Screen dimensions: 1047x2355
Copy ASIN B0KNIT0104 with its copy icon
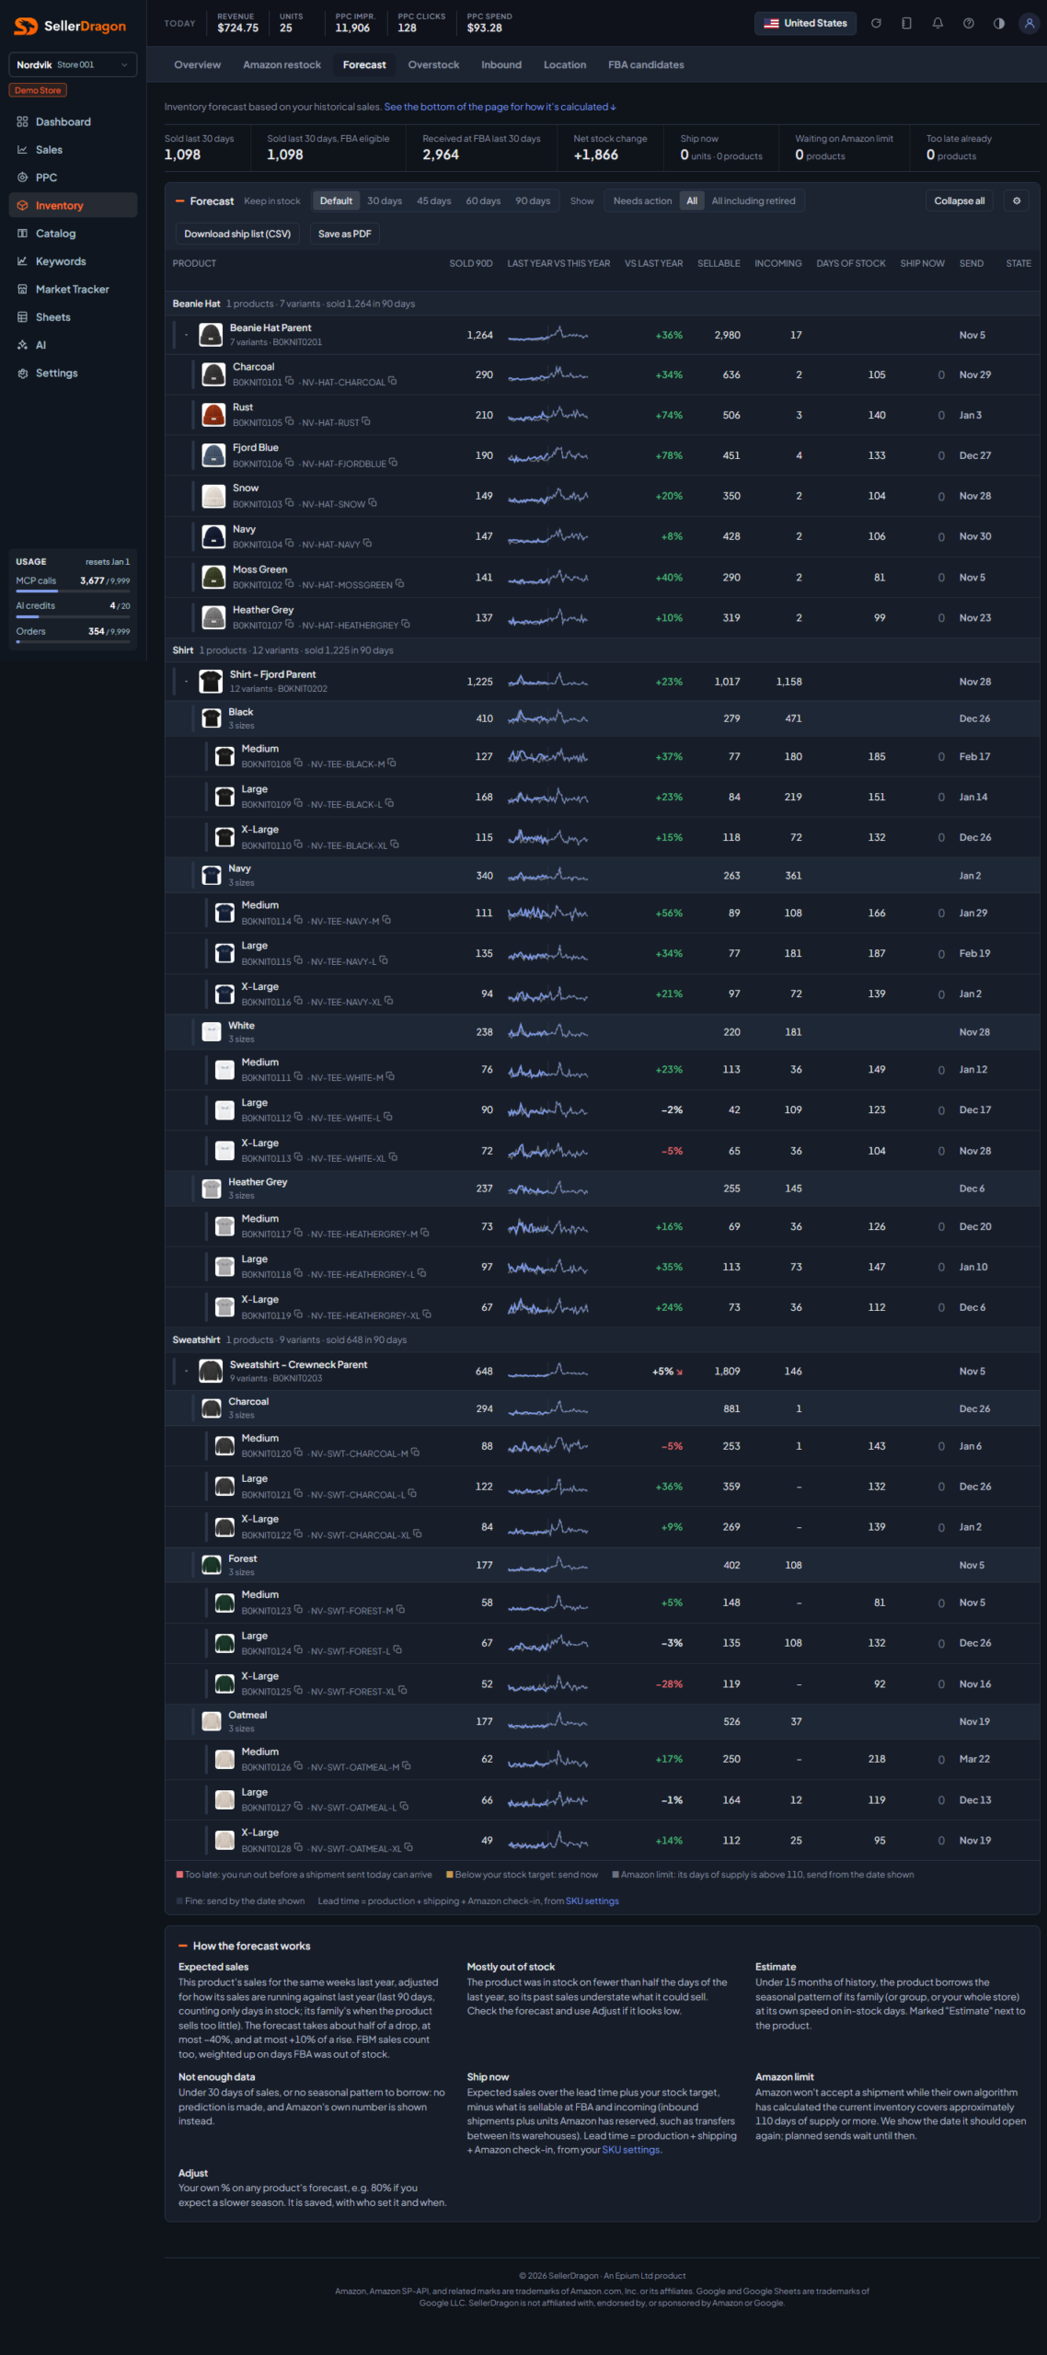(289, 544)
